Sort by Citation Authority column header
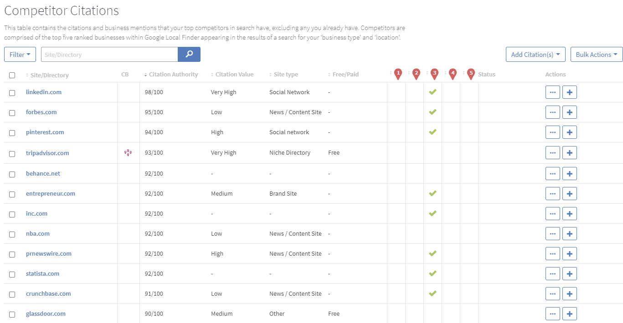The width and height of the screenshot is (623, 323). pyautogui.click(x=173, y=75)
